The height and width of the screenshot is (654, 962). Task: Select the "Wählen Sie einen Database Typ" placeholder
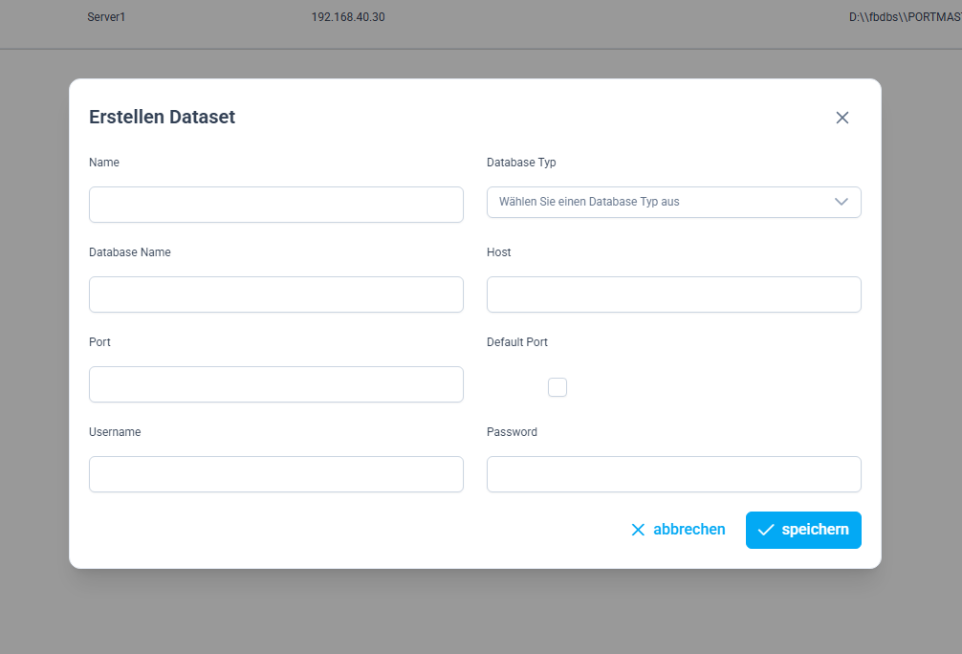tap(589, 202)
